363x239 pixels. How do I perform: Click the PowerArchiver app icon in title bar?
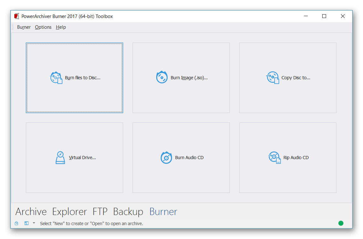17,16
